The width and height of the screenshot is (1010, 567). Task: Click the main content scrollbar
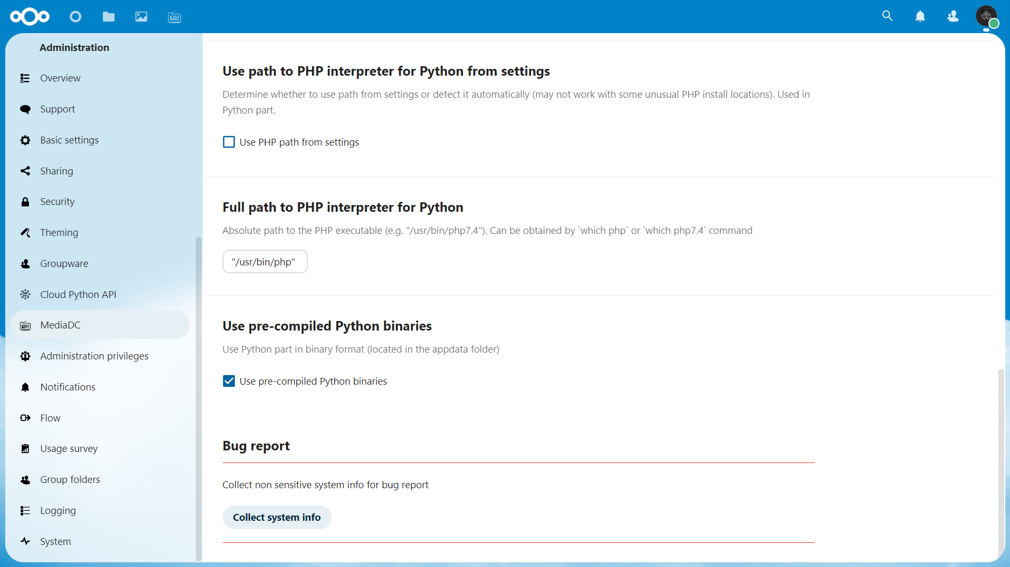1001,462
